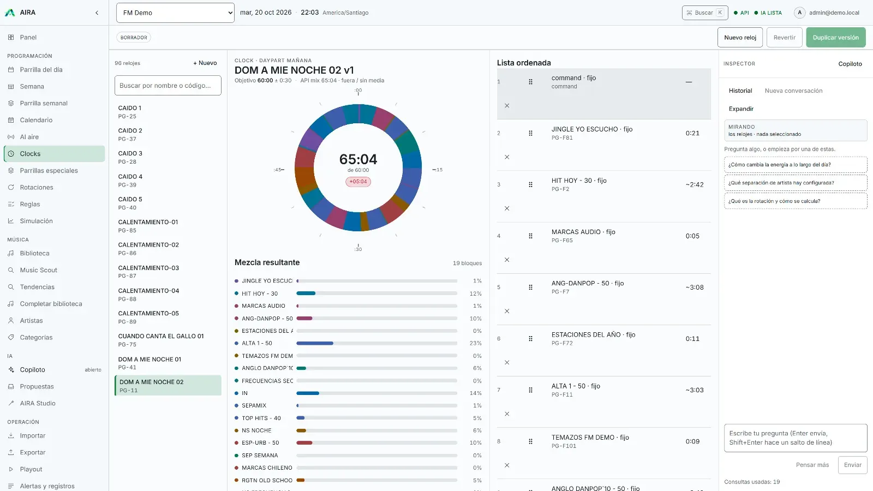This screenshot has width=873, height=491.
Task: Collapse the sidebar with the chevron icon
Action: [97, 13]
